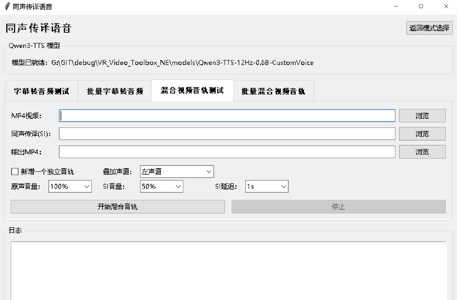
Task: Browse for the MP4视频 file
Action: point(422,116)
